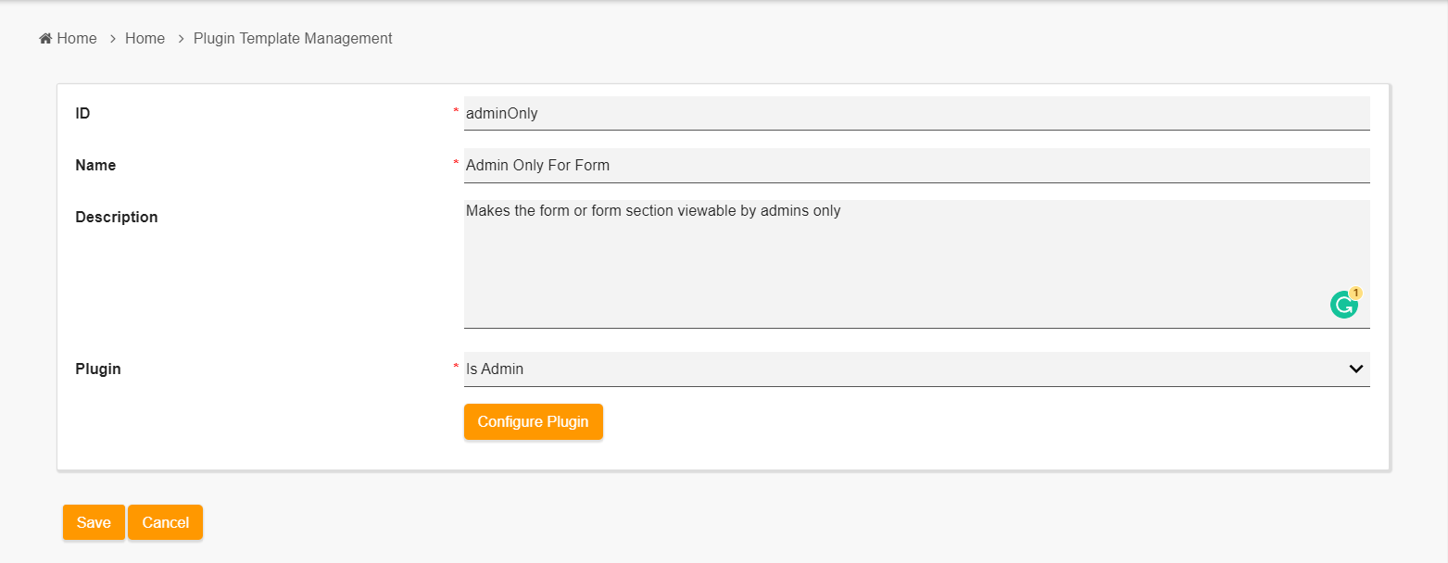Click the house icon in the breadcrumb
The height and width of the screenshot is (563, 1448).
(45, 39)
